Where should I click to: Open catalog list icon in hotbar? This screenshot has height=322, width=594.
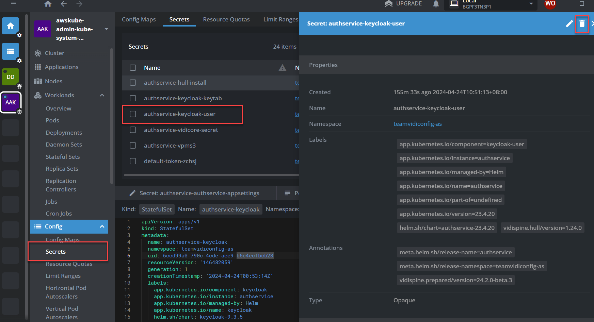pos(11,51)
